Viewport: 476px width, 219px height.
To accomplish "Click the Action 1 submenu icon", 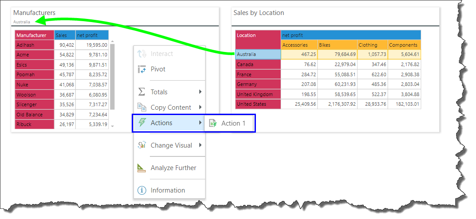I will coord(213,123).
